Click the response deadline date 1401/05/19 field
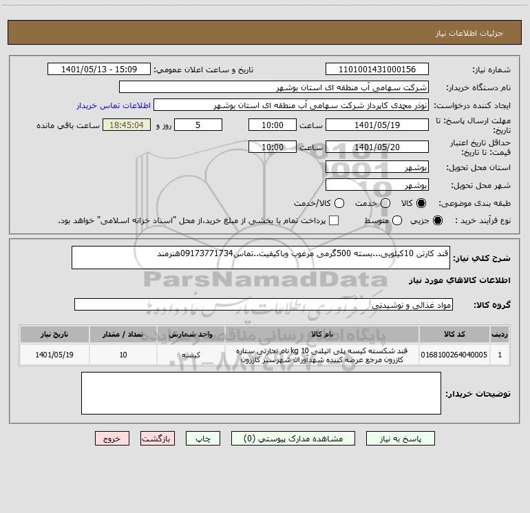This screenshot has height=513, width=530. point(377,125)
